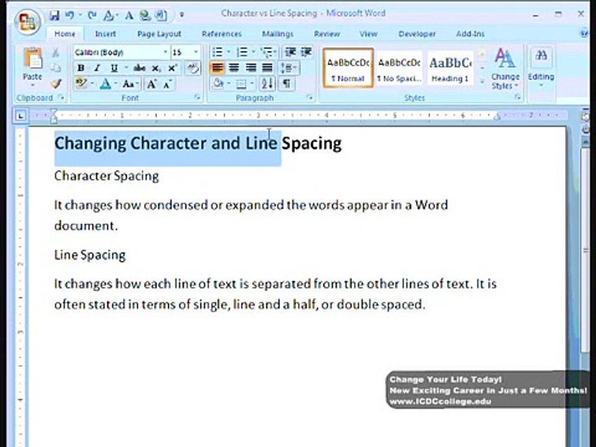This screenshot has height=447, width=596.
Task: Decrease paragraph indent
Action: click(291, 52)
